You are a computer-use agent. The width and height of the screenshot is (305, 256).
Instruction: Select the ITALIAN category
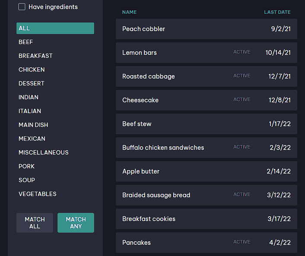tap(30, 111)
